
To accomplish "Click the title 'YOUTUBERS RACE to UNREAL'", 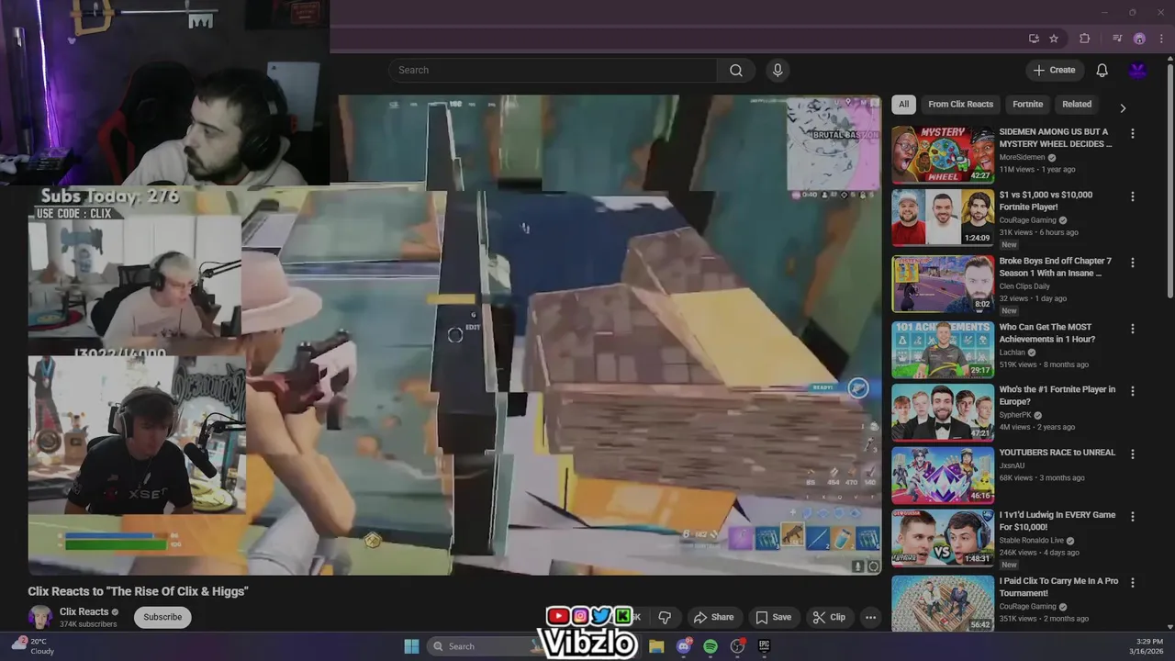I will click(x=1057, y=453).
